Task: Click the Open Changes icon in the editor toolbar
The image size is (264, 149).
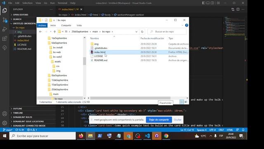Action: coord(233,9)
